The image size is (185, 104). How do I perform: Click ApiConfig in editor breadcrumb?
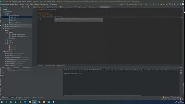coord(40,65)
